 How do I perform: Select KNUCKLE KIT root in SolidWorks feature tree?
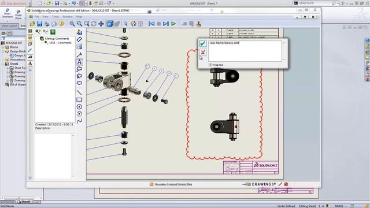coord(14,43)
